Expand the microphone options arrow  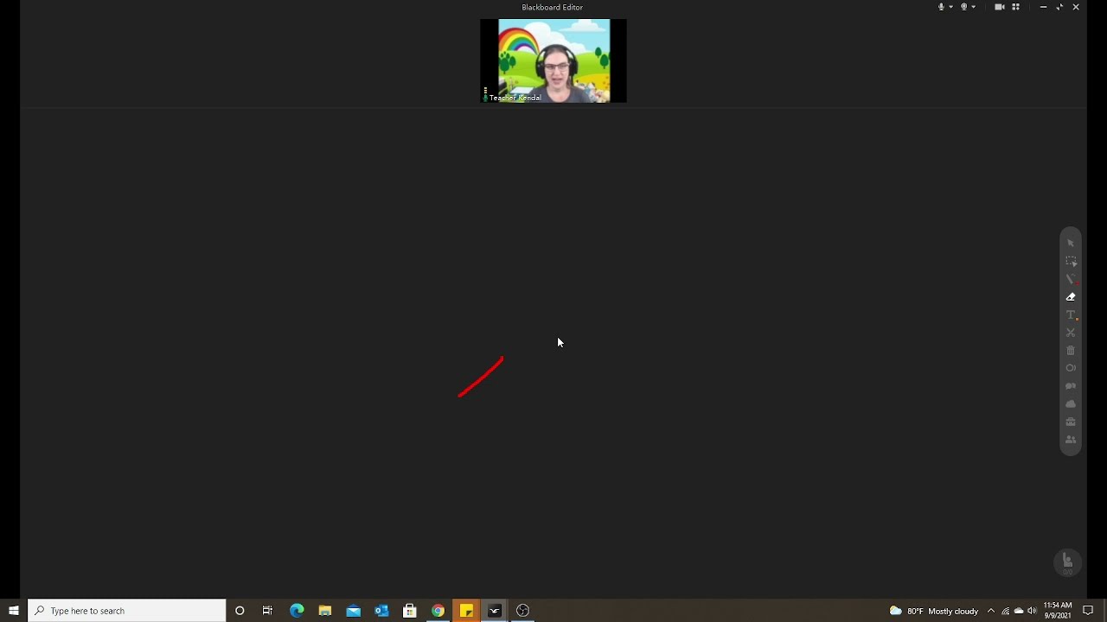point(951,7)
